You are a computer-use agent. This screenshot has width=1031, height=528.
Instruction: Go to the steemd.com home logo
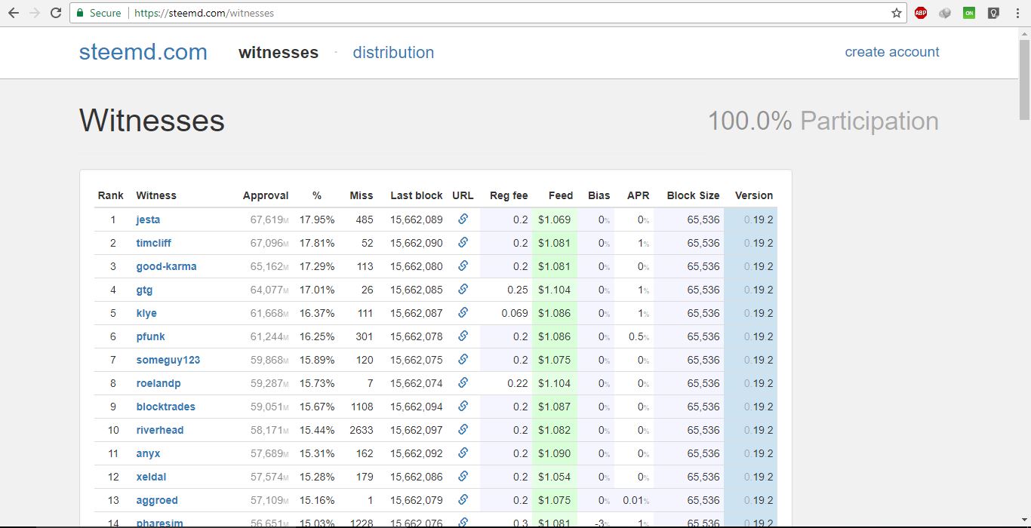(143, 52)
